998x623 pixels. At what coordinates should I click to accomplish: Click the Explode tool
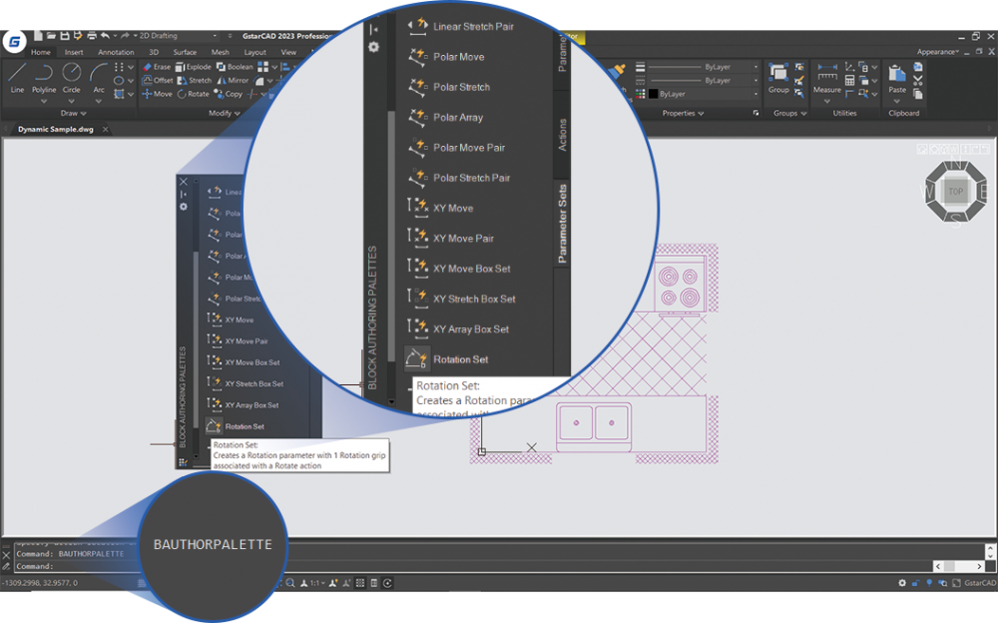pos(193,66)
